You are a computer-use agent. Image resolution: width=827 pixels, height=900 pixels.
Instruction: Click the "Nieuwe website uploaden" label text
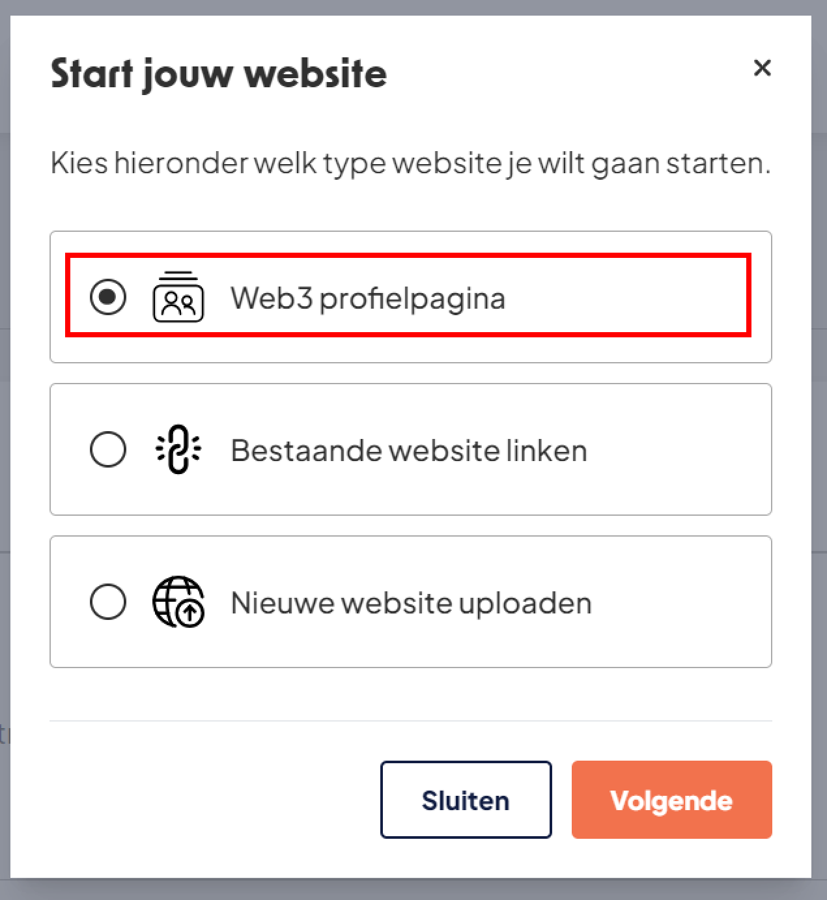411,603
